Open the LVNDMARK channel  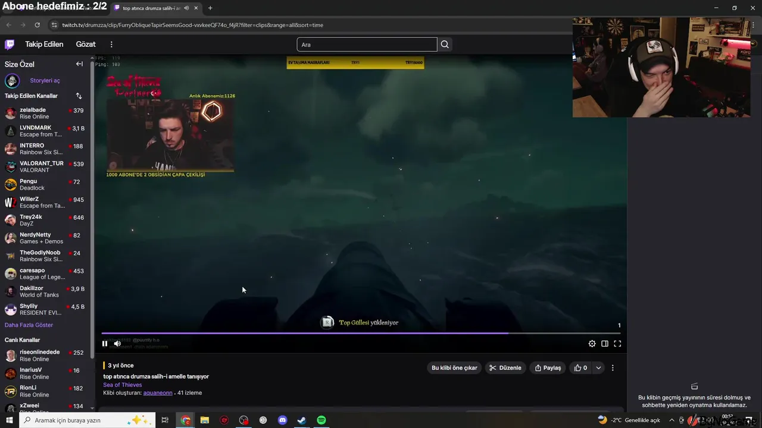(x=46, y=131)
